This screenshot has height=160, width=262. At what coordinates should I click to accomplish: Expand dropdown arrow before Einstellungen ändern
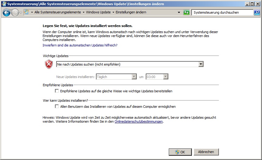point(113,12)
